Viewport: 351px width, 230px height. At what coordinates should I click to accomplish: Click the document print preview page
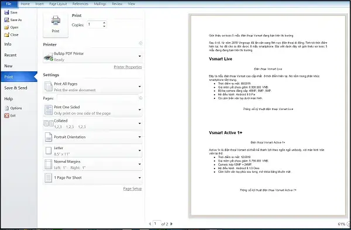pyautogui.click(x=268, y=115)
